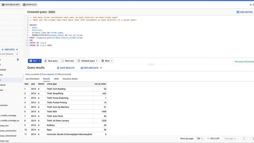The image size is (254, 143).
Task: Click the Schedule query clock icon
Action: (x=79, y=61)
